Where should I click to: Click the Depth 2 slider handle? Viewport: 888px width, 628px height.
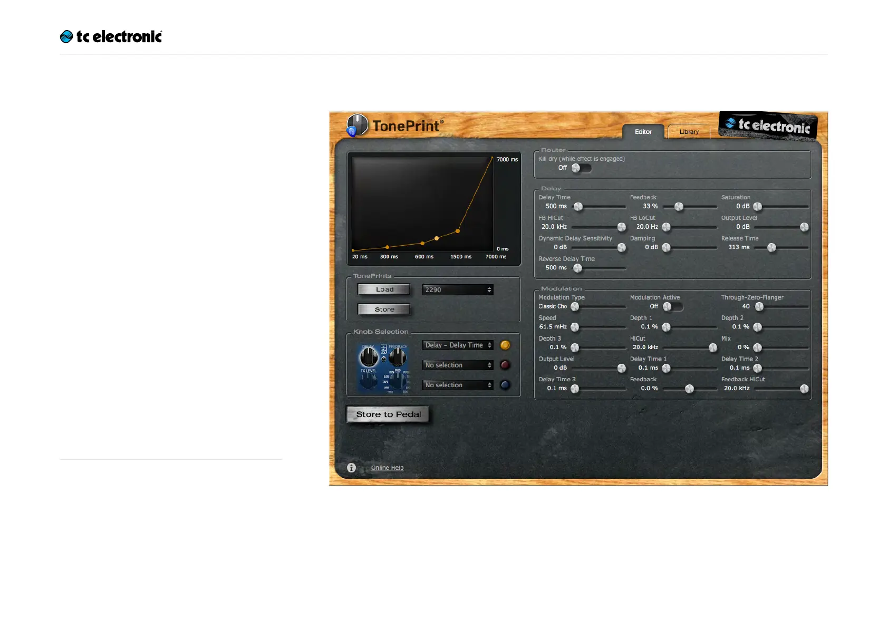758,327
